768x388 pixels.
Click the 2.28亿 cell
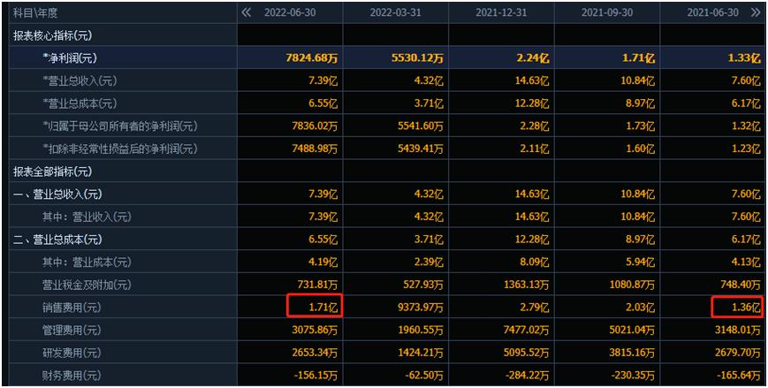(534, 126)
